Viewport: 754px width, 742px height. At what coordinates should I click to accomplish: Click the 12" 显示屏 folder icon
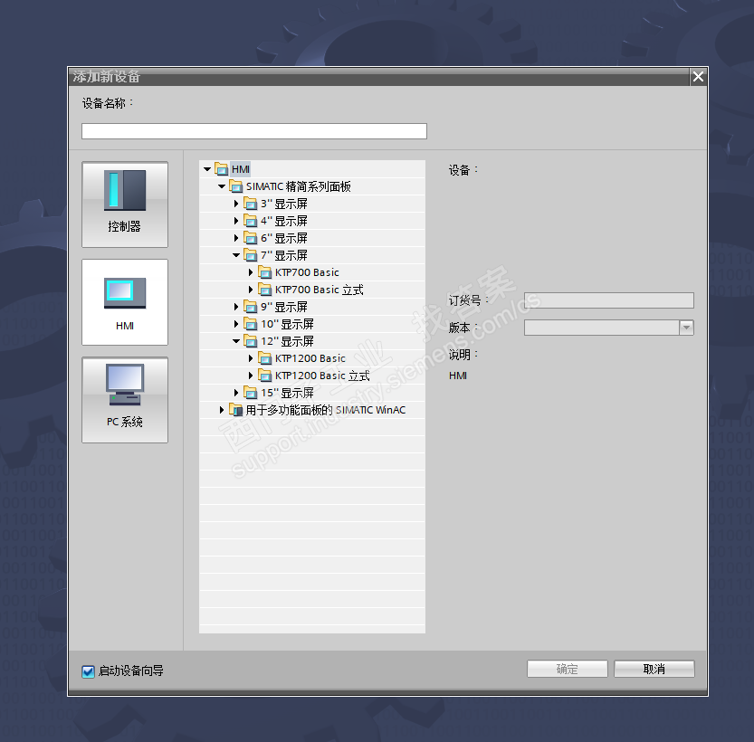250,341
